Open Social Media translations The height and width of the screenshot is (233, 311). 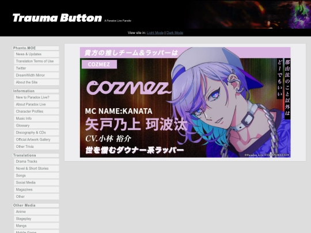[x=36, y=182]
